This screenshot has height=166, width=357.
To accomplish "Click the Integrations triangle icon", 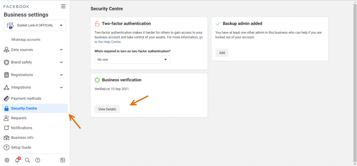I will coord(7,87).
